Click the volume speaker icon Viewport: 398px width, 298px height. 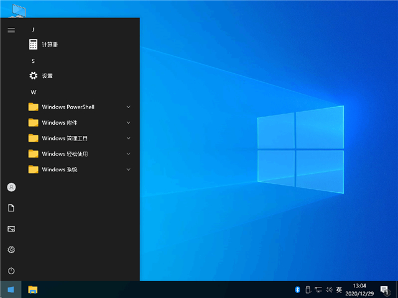(x=329, y=289)
